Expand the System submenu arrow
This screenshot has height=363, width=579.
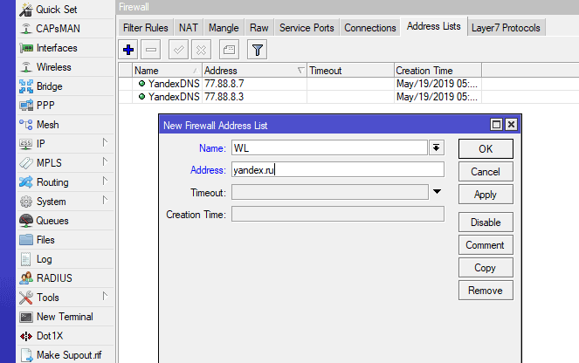coord(105,200)
